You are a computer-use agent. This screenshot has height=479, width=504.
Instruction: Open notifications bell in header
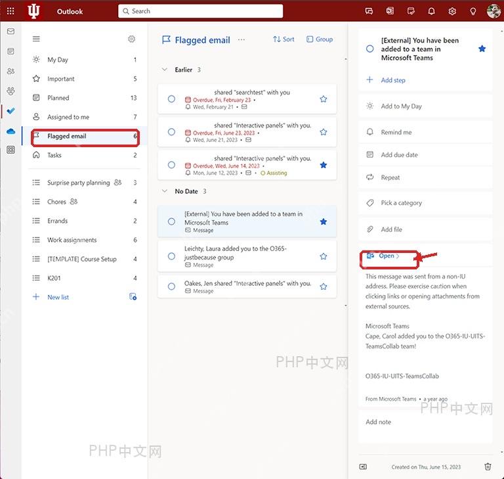pyautogui.click(x=431, y=11)
